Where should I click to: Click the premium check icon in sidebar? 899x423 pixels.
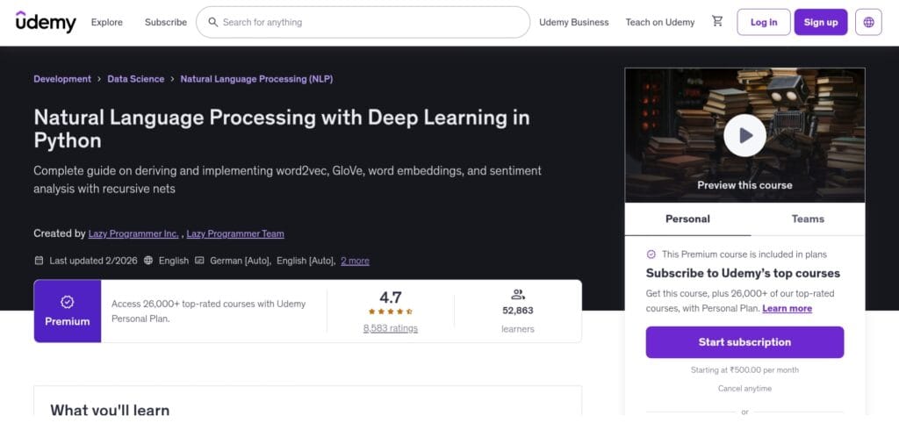pyautogui.click(x=651, y=254)
